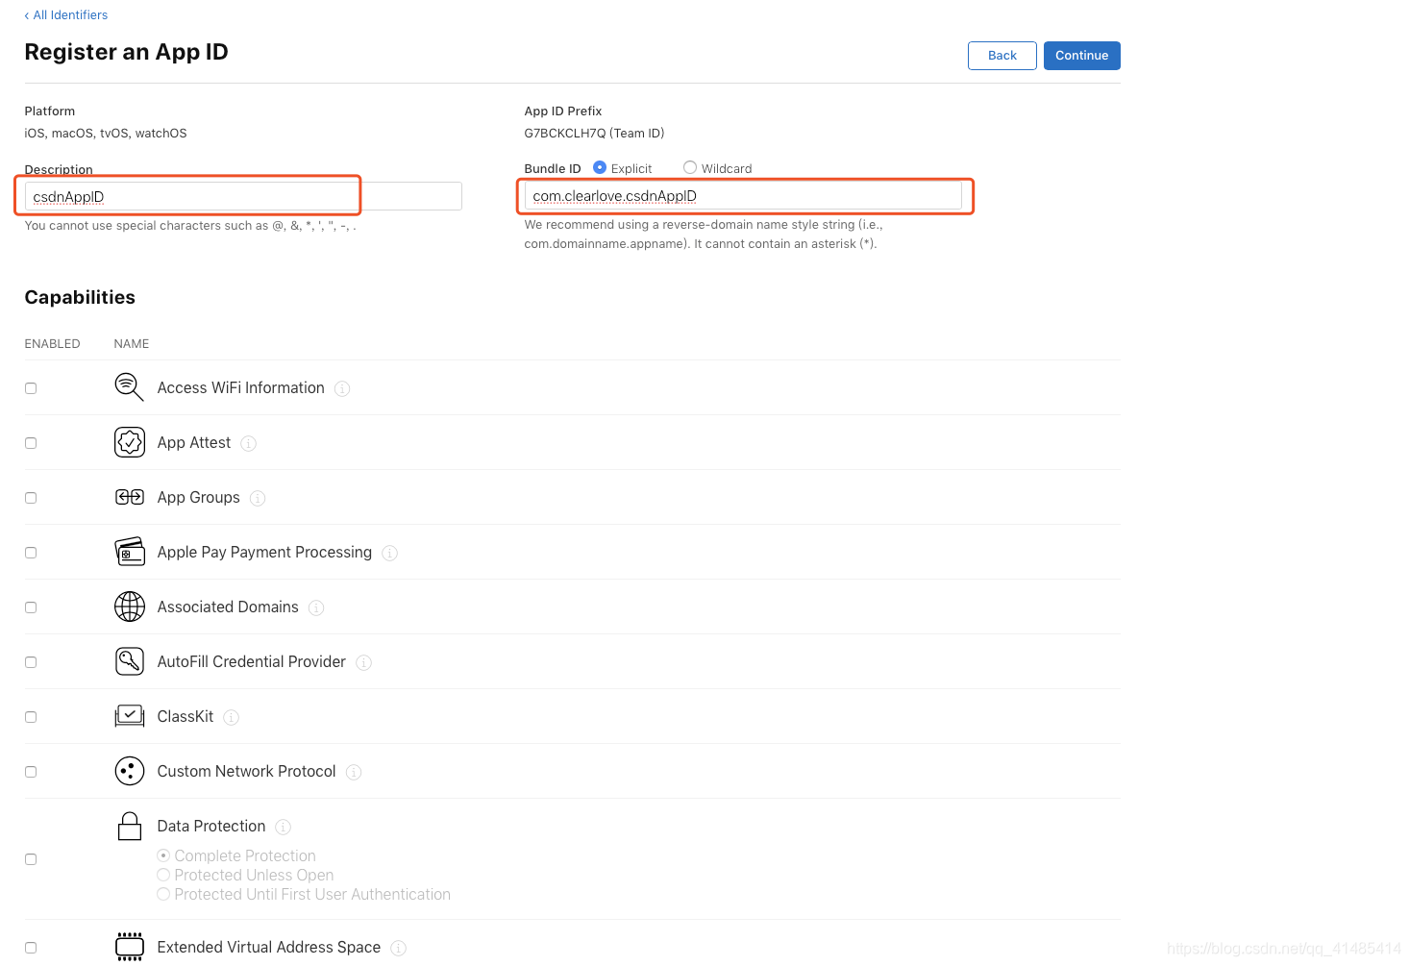Screen dimensions: 1410x966
Task: Tick the Data Protection checkbox
Action: tap(31, 859)
